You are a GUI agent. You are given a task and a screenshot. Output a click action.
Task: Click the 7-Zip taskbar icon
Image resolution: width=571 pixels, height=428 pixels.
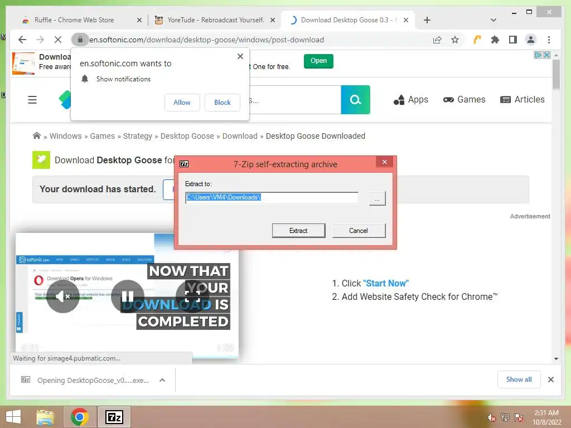pyautogui.click(x=114, y=417)
